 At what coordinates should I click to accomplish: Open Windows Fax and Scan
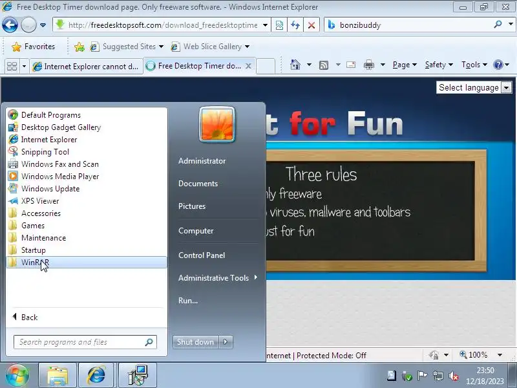pos(87,164)
